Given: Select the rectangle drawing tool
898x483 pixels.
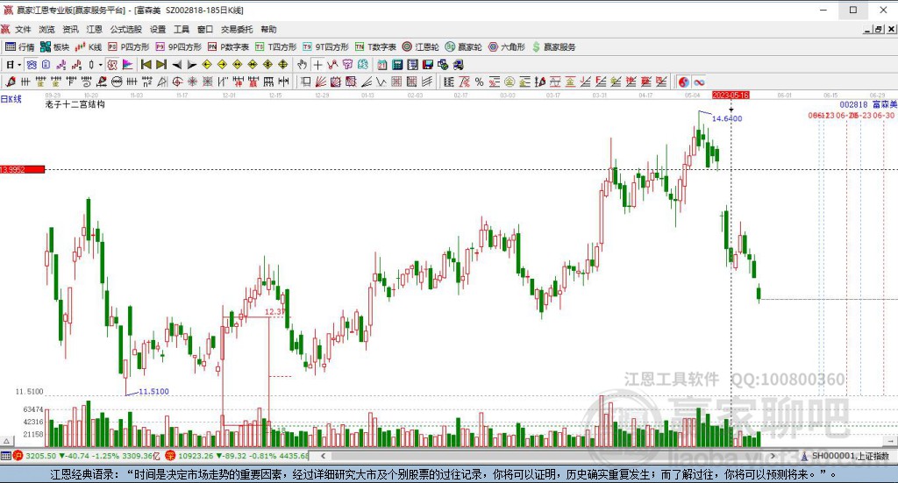Looking at the screenshot, I should tap(306, 82).
